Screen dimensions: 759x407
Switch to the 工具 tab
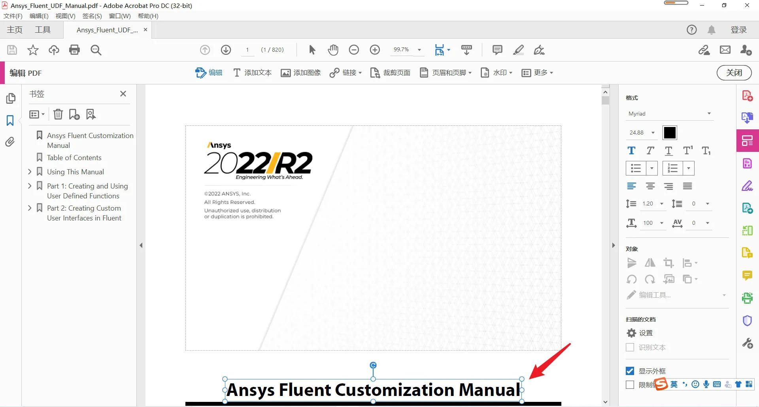coord(43,30)
